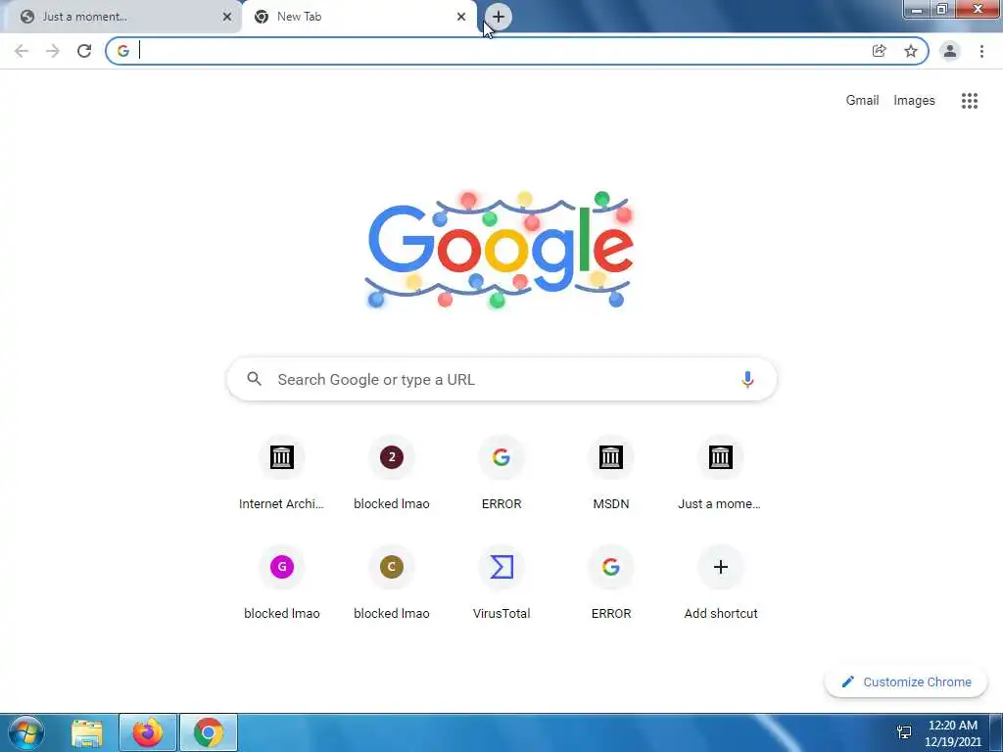Open the ERROR shortcut next to Add shortcut
Viewport: 1003px width, 752px height.
click(x=611, y=584)
